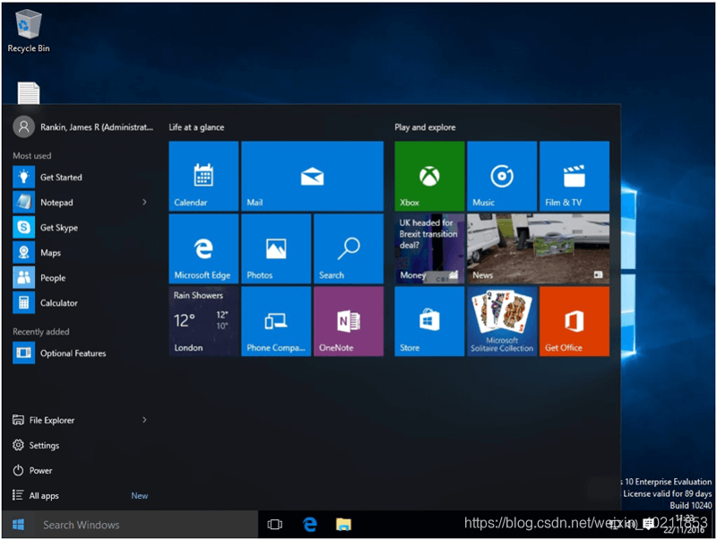Viewport: 717px width, 540px height.
Task: Click the Windows Start button
Action: pyautogui.click(x=18, y=525)
